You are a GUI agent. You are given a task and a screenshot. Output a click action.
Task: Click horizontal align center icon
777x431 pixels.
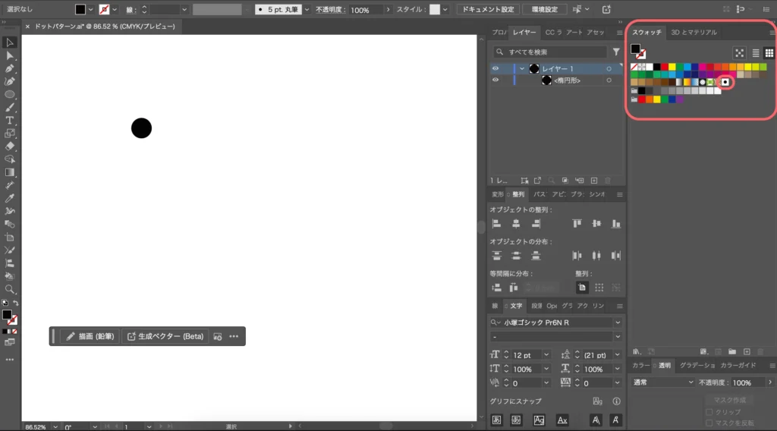click(x=516, y=224)
